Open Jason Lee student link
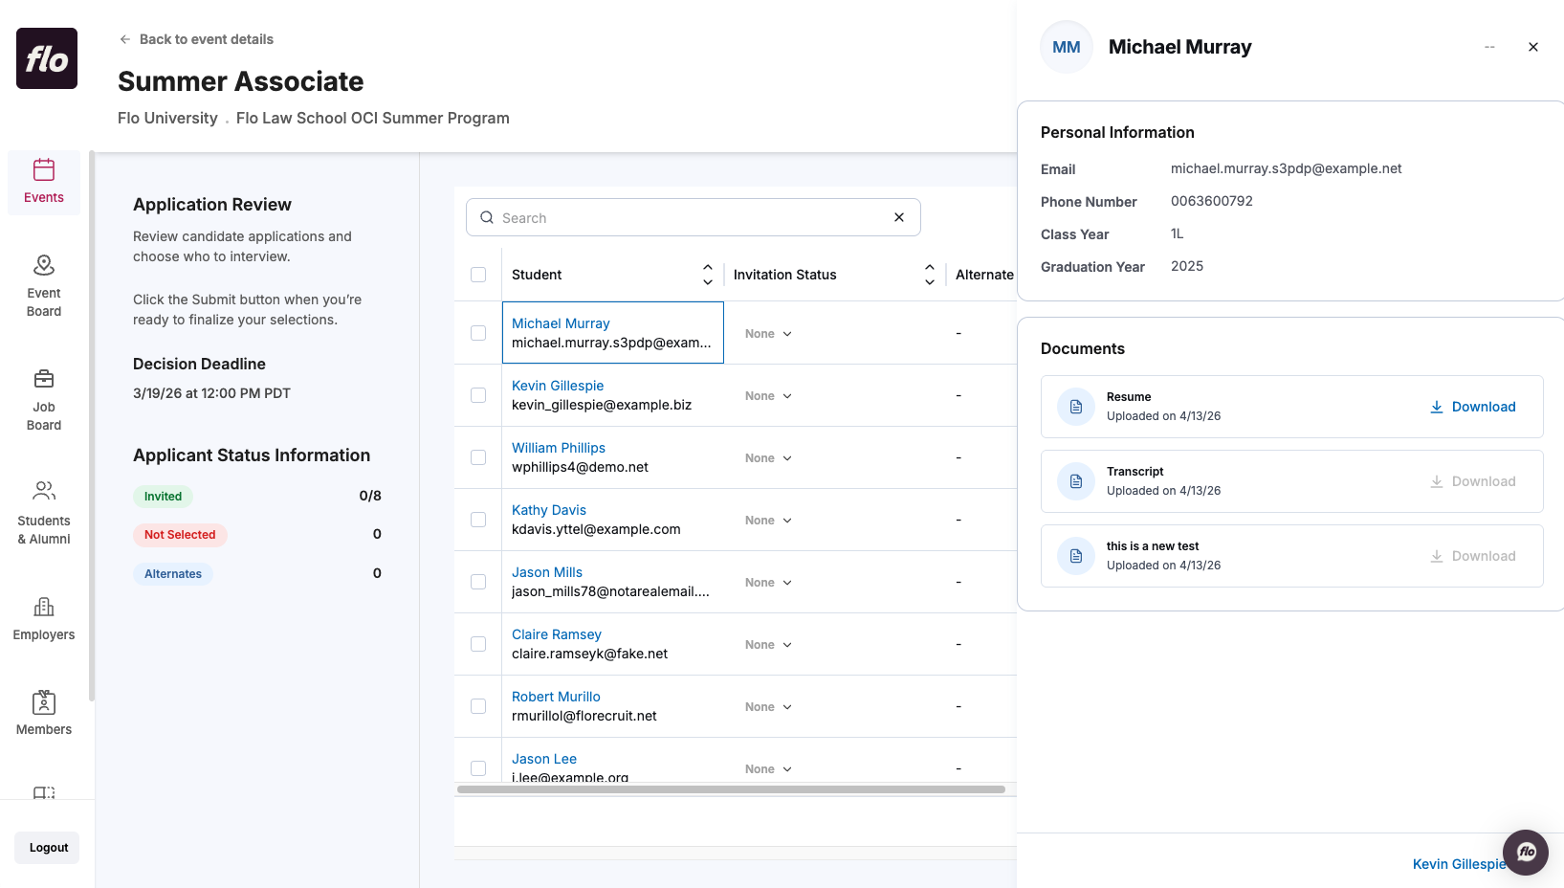 click(544, 759)
